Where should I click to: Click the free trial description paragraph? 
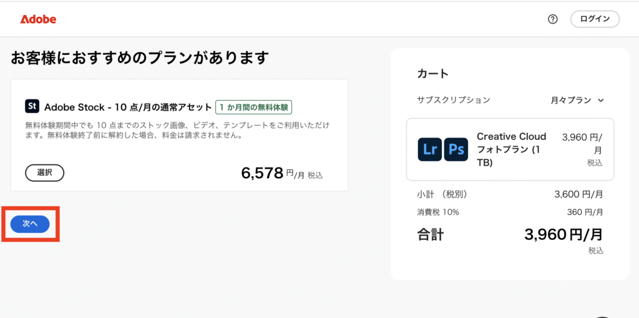pyautogui.click(x=177, y=130)
